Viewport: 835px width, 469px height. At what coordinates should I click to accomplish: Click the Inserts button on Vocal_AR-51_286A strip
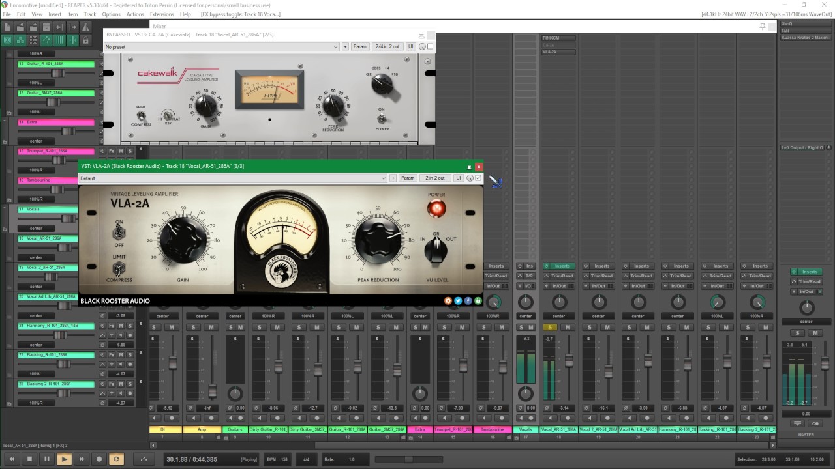coord(562,266)
